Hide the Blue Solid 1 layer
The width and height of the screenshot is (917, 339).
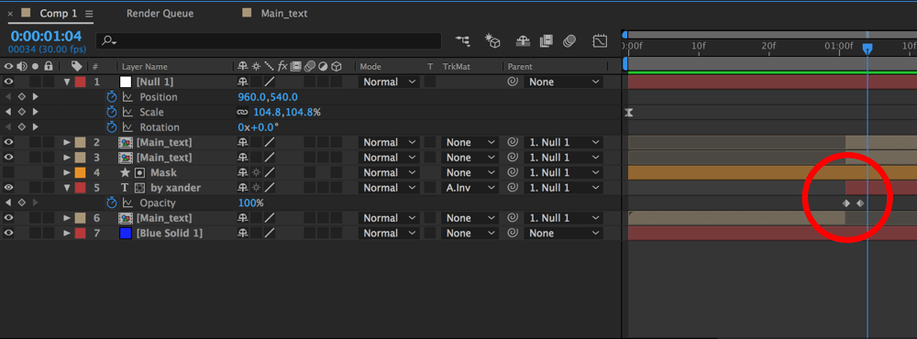point(8,234)
